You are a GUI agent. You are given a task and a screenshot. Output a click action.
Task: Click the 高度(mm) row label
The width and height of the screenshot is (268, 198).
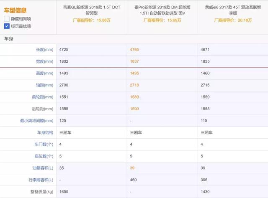[x=45, y=74]
